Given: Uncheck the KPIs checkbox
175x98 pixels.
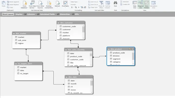Looking at the screenshot, I should point(73,14).
